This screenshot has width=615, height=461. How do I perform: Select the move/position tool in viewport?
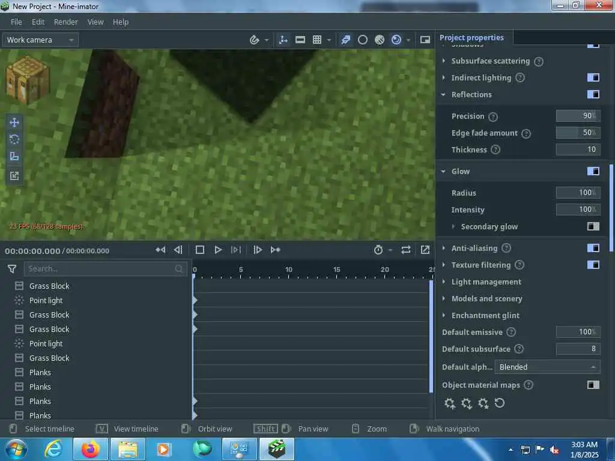point(14,122)
